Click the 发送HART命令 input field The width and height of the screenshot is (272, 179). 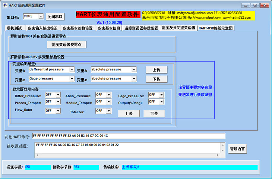[x=129, y=136]
